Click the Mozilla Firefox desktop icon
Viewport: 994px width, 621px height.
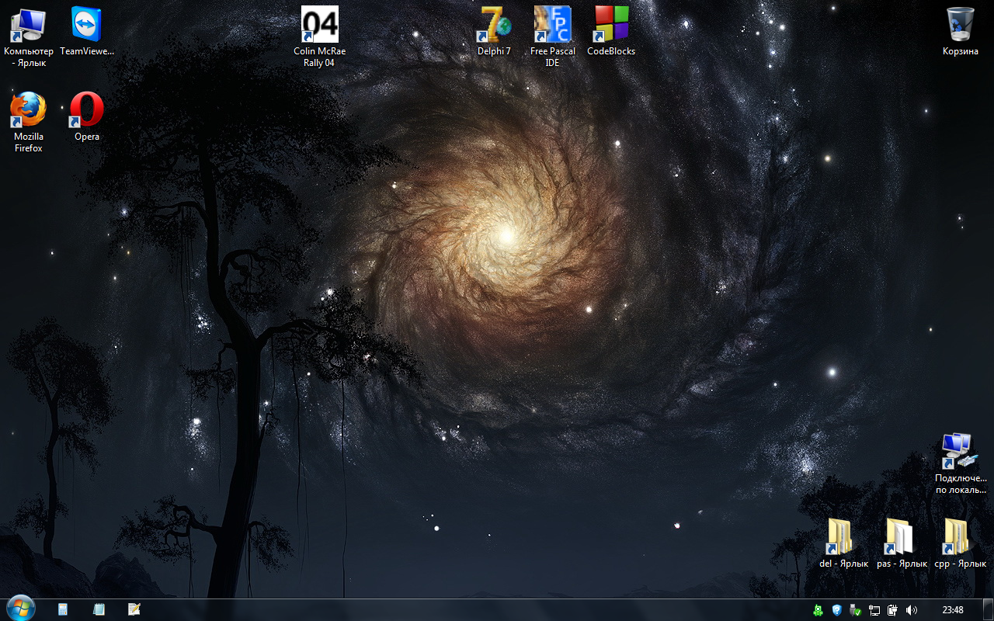point(29,111)
